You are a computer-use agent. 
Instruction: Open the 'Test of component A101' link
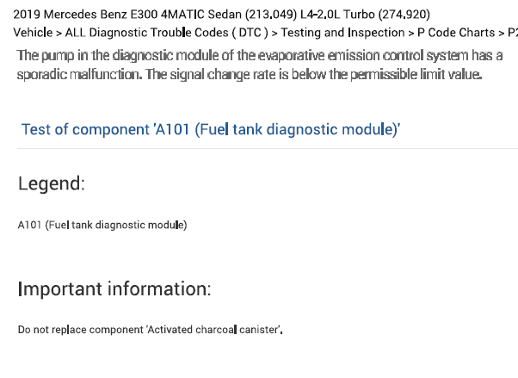(x=211, y=130)
